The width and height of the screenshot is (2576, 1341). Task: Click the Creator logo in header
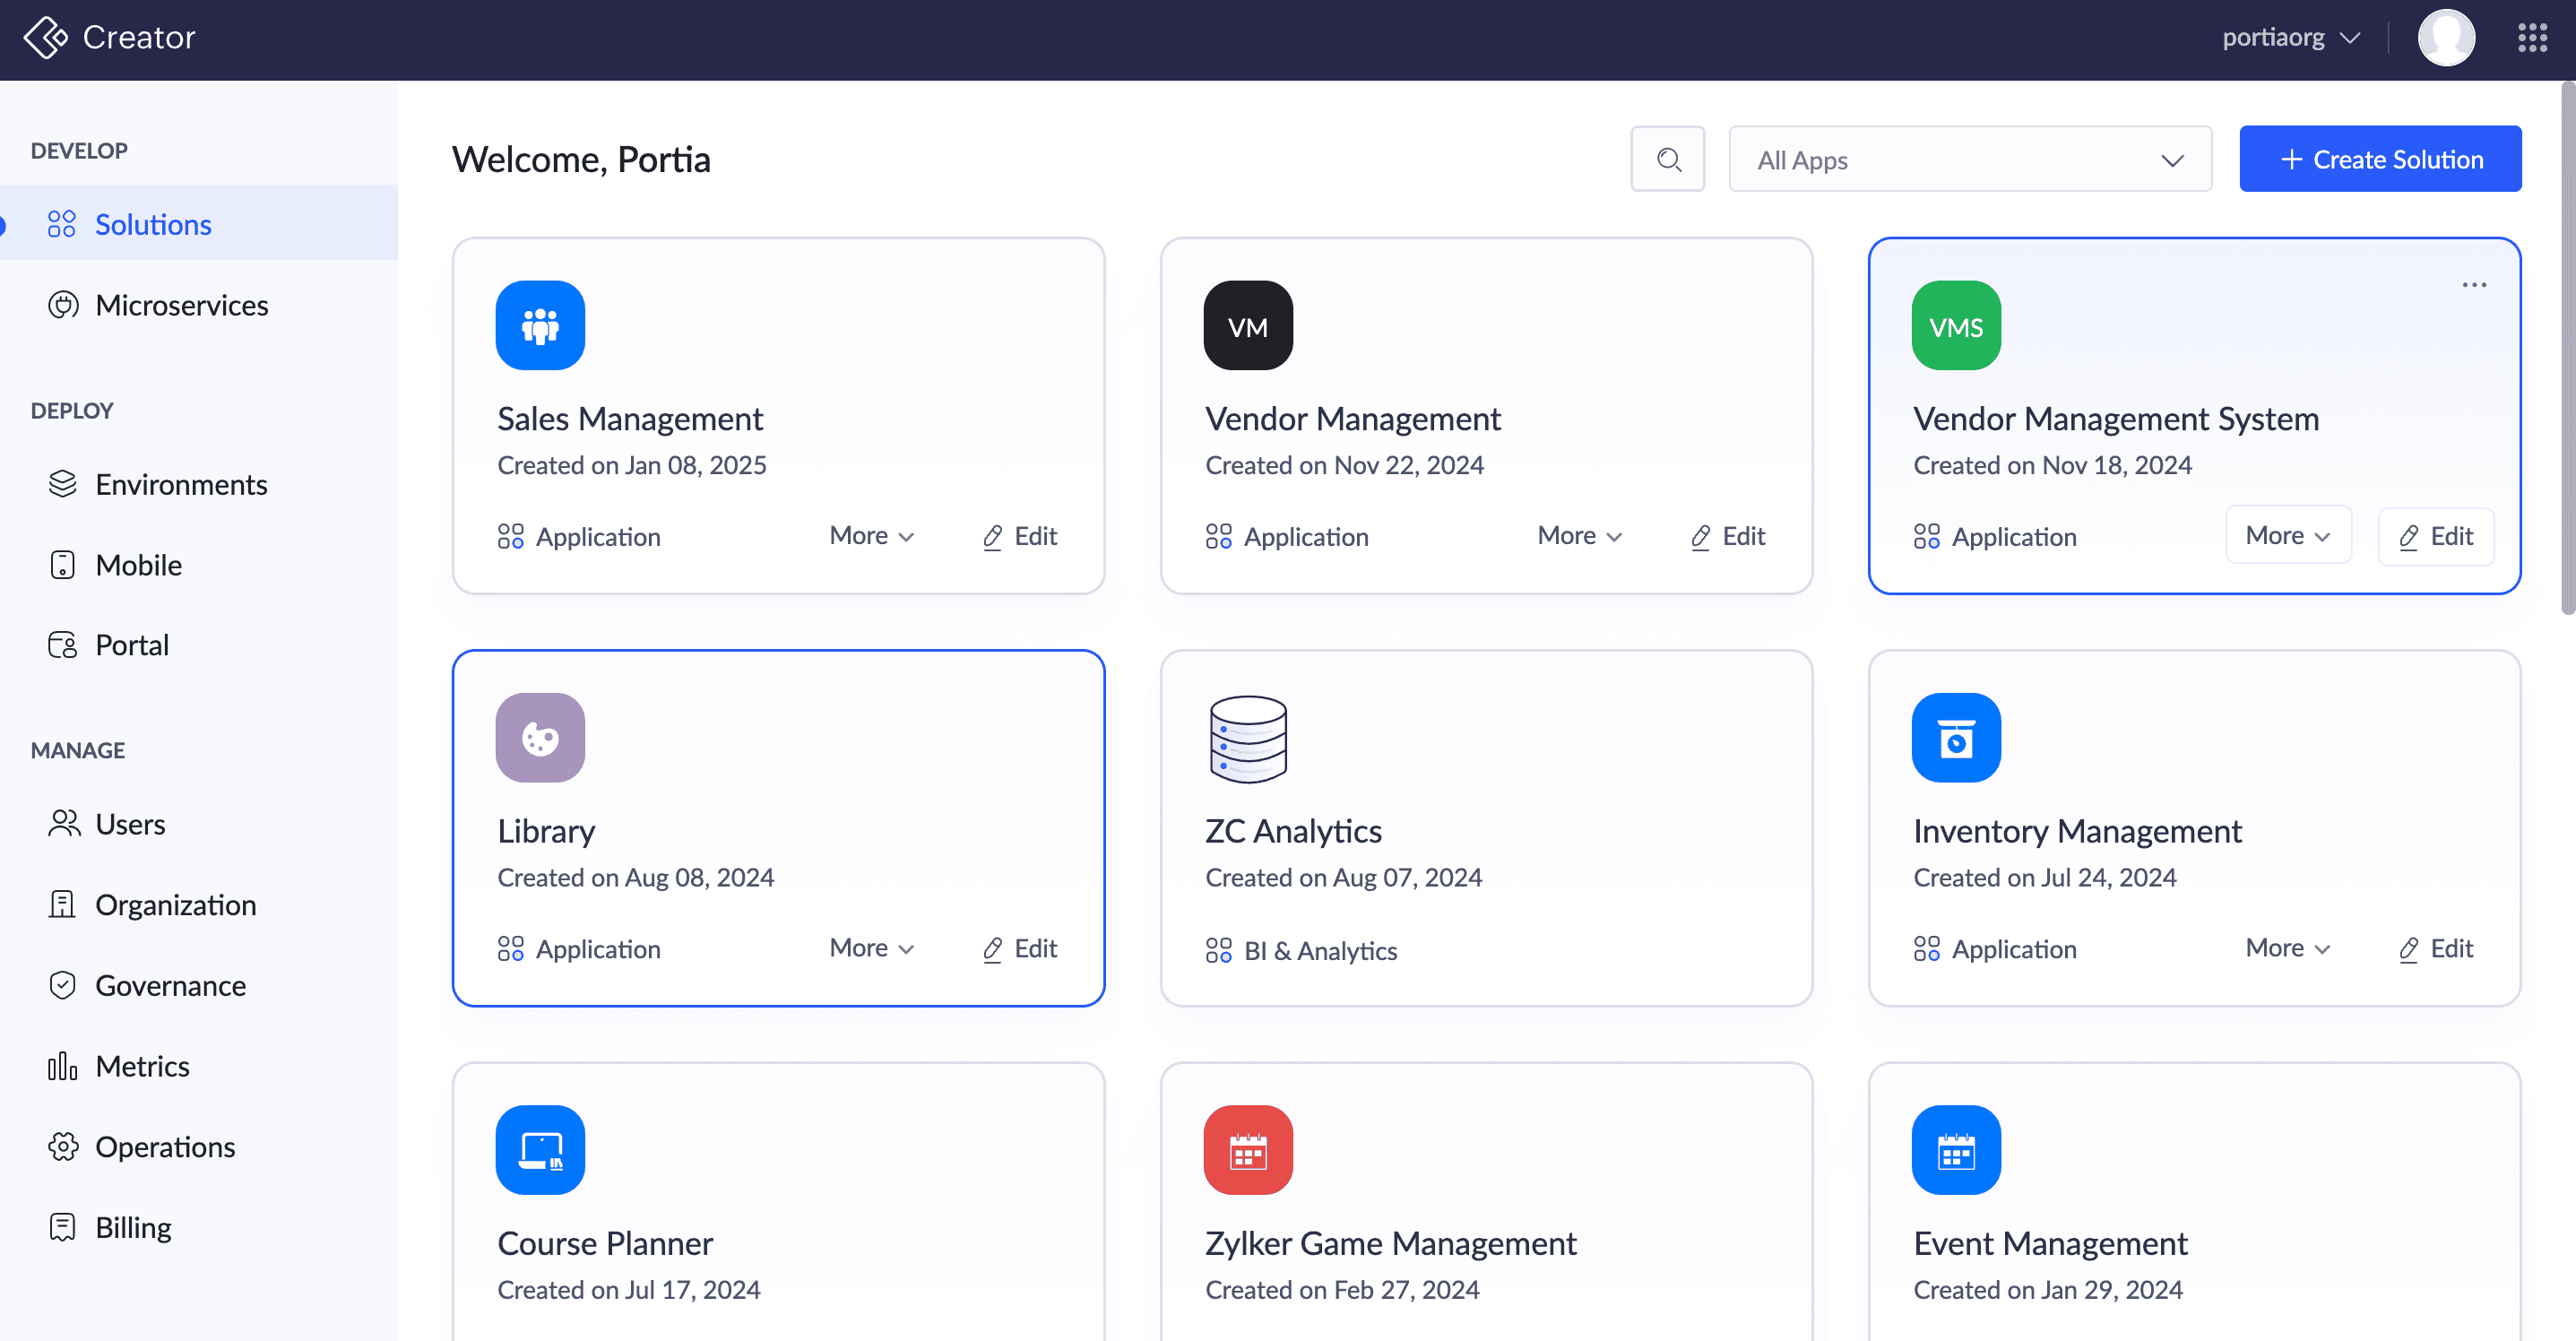pos(46,38)
